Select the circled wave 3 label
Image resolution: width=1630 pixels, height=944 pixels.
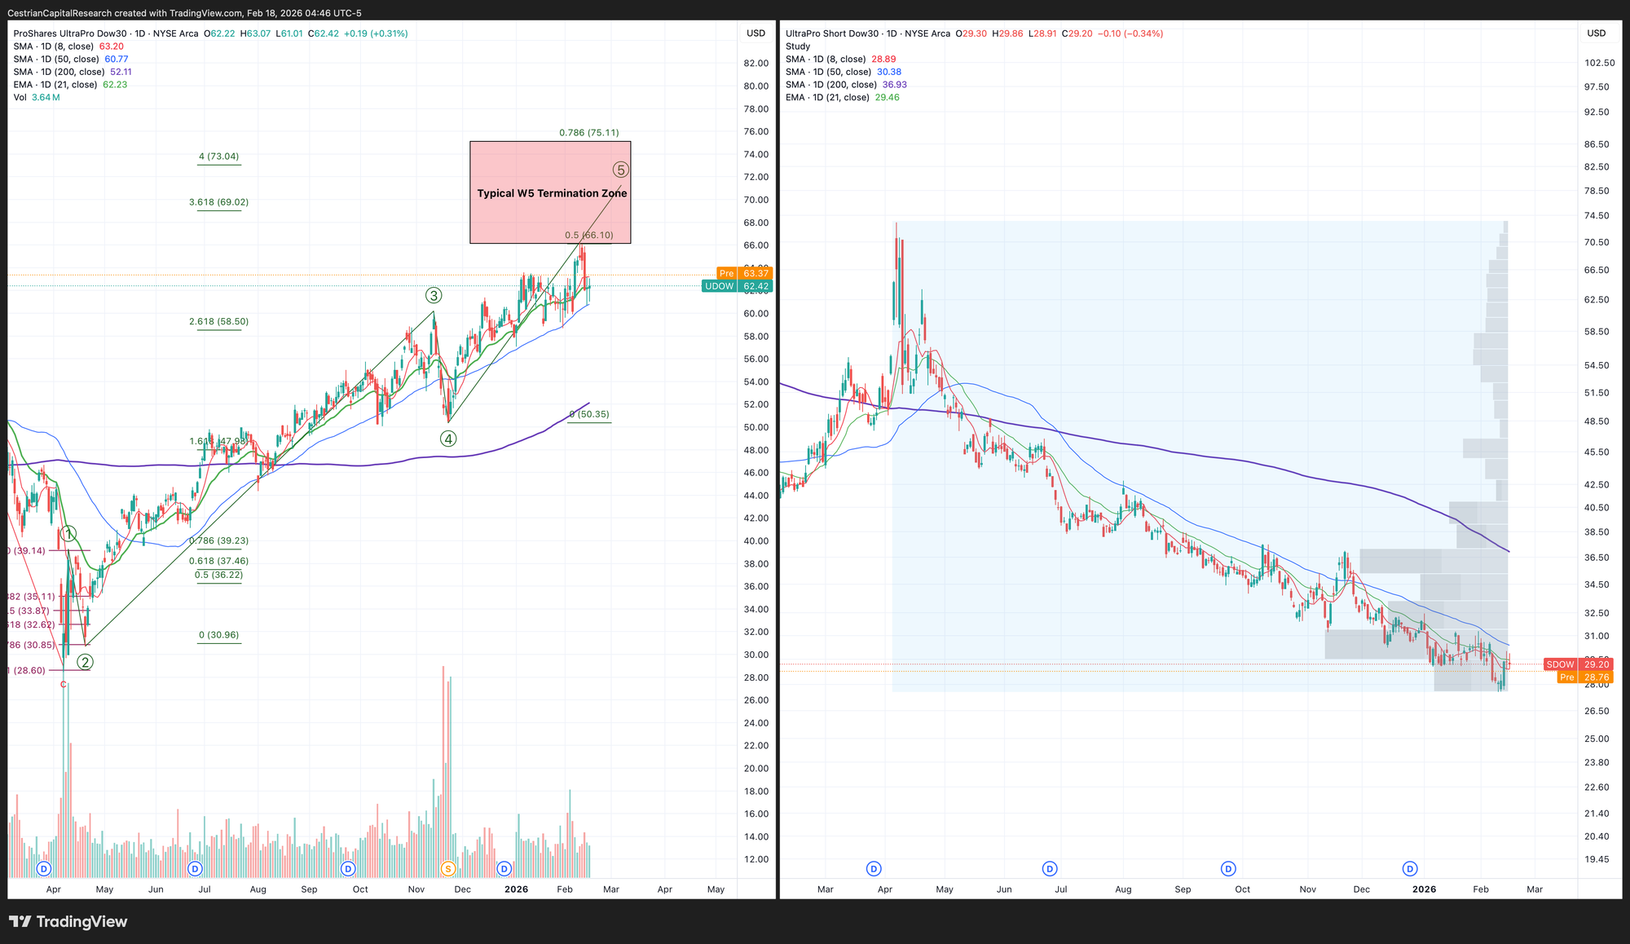click(434, 296)
